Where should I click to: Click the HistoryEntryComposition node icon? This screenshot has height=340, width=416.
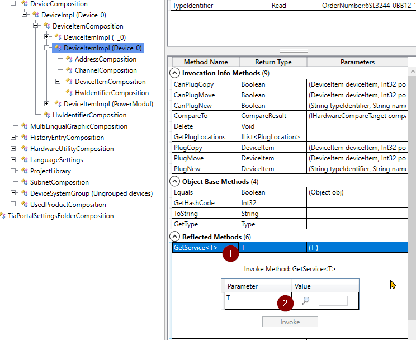pos(25,137)
